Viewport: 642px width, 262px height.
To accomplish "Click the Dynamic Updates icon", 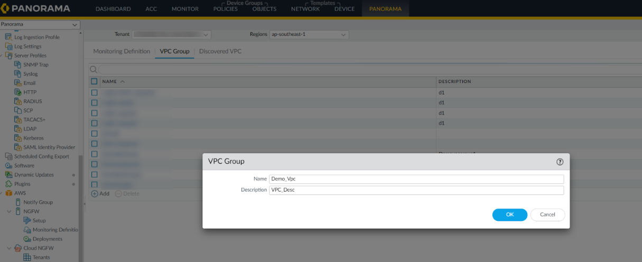I will [8, 175].
